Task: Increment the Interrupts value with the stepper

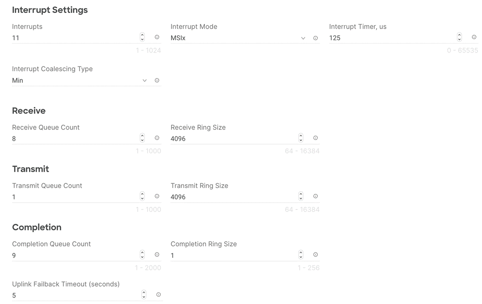Action: pyautogui.click(x=142, y=35)
